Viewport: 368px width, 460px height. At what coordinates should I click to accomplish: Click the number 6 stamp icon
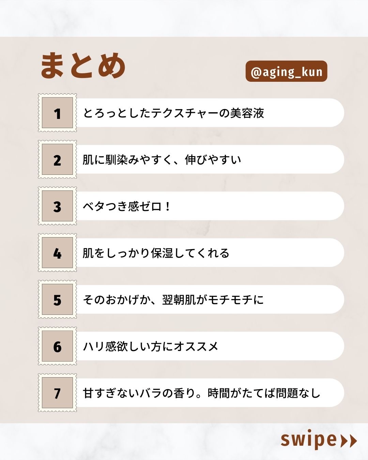[x=57, y=346]
